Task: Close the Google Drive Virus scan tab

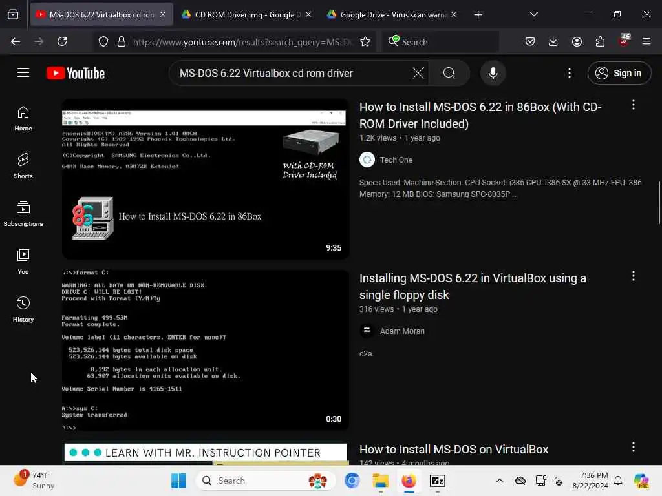Action: tap(454, 14)
